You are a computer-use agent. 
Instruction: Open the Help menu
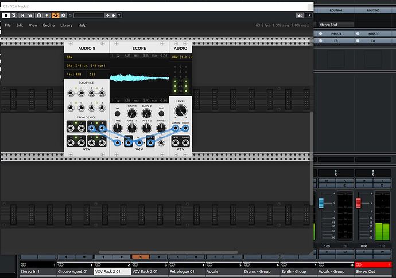[82, 25]
